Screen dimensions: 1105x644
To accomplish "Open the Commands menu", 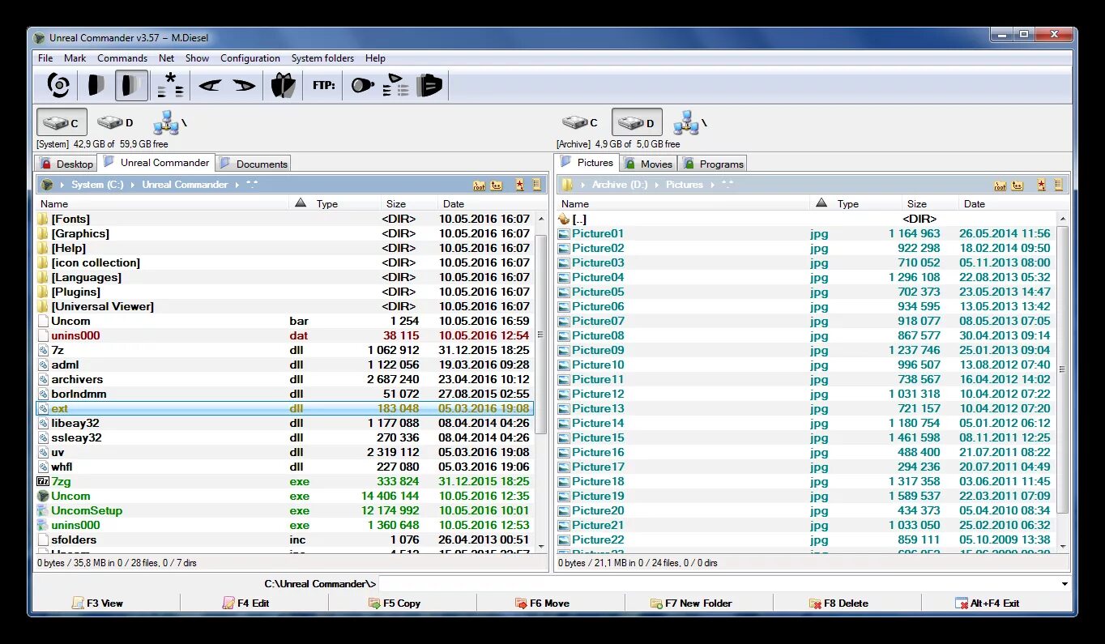I will (x=122, y=58).
